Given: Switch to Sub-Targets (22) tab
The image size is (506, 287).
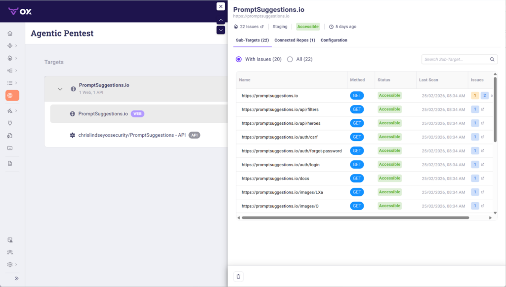Looking at the screenshot, I should [x=253, y=40].
